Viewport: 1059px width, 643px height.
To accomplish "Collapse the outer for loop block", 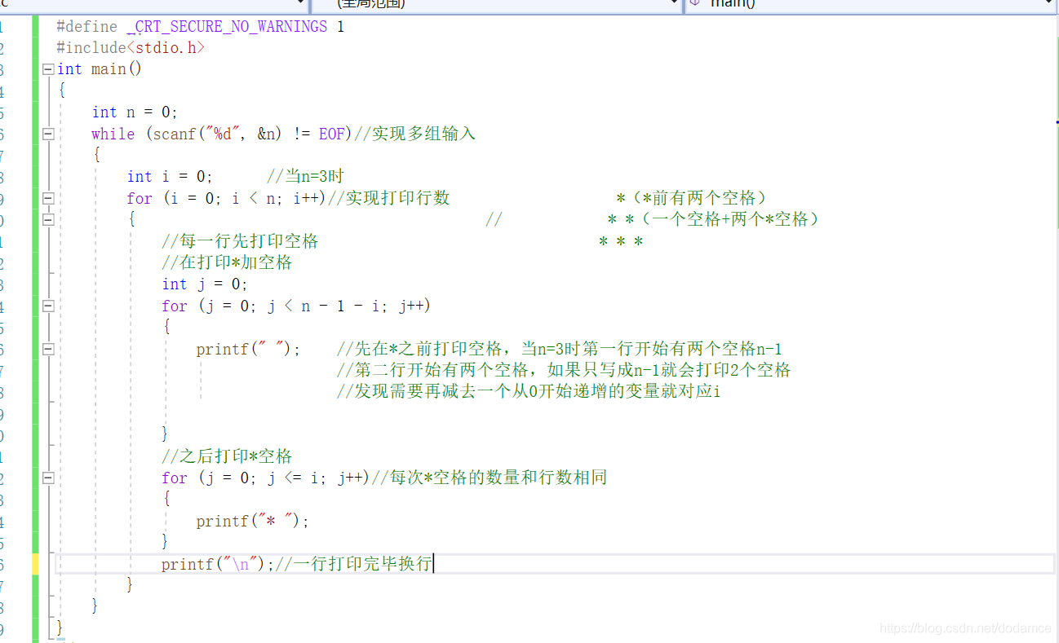I will tap(47, 197).
